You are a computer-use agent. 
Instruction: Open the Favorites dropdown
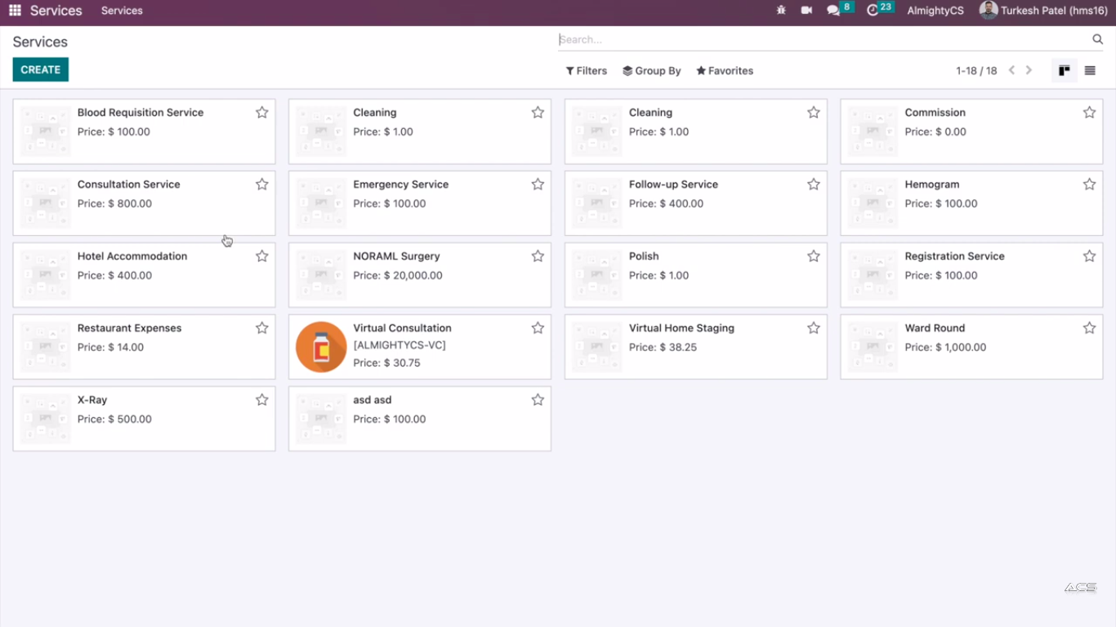(725, 71)
